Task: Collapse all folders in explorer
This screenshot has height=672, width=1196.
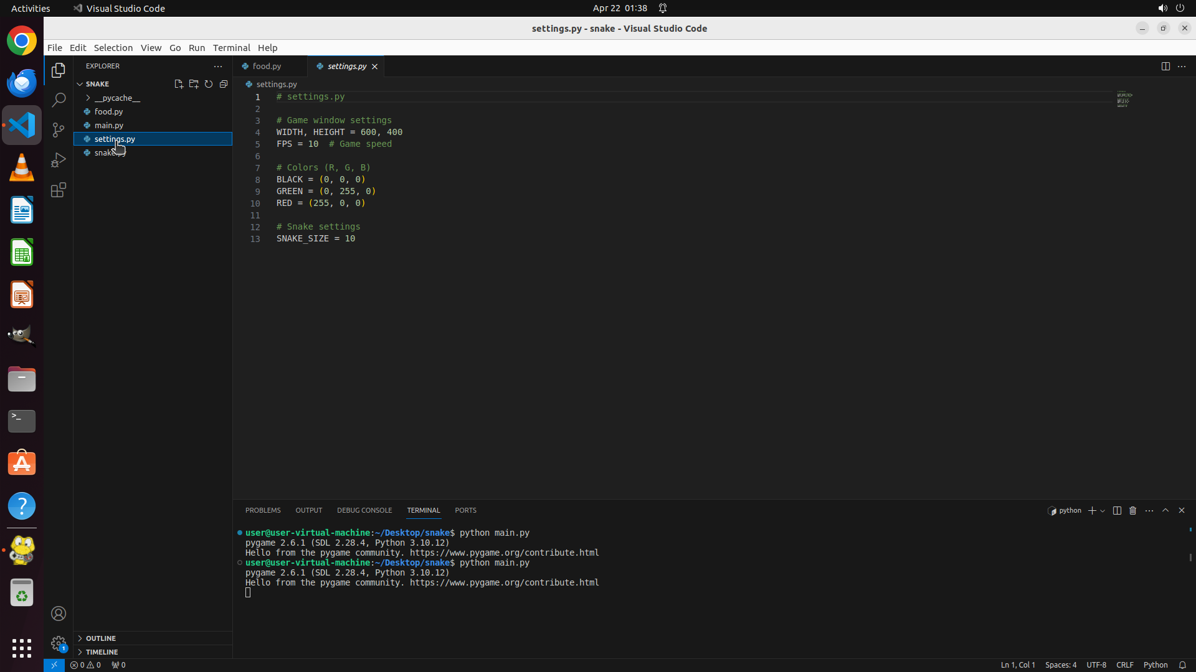Action: click(x=224, y=84)
